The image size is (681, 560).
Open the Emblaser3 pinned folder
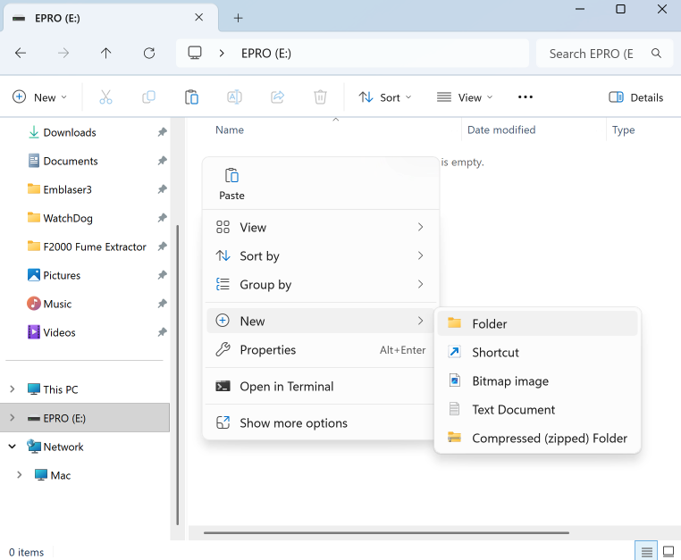pyautogui.click(x=67, y=189)
